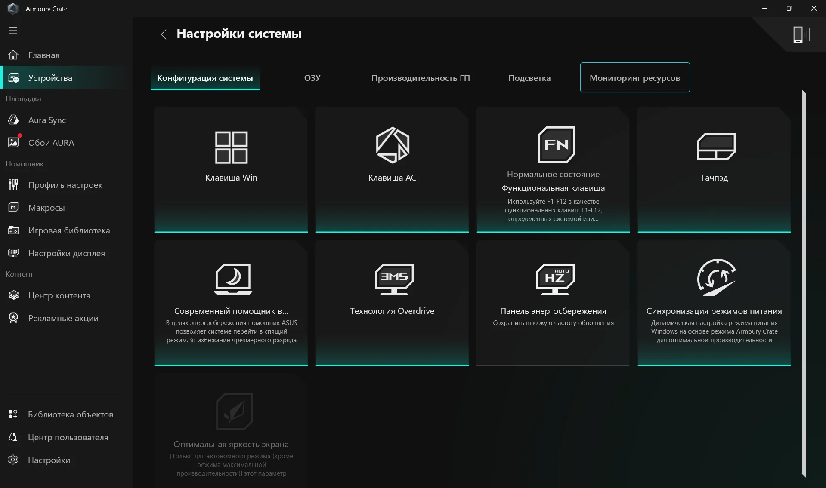Open Настройки дисплея
The height and width of the screenshot is (488, 826).
point(66,253)
